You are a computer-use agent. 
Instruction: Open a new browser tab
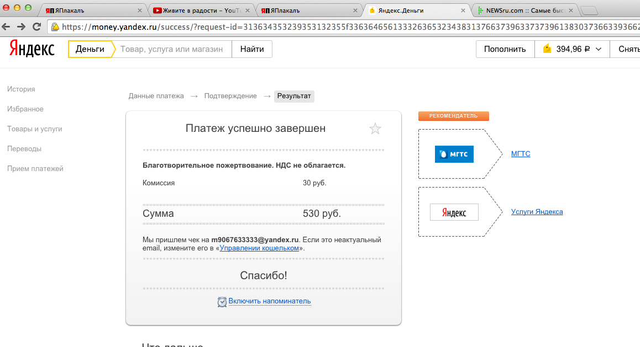(589, 11)
